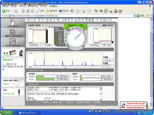This screenshot has height=115, width=154.
Task: Click the page vertical scrollbar down arrow
Action: click(152, 104)
